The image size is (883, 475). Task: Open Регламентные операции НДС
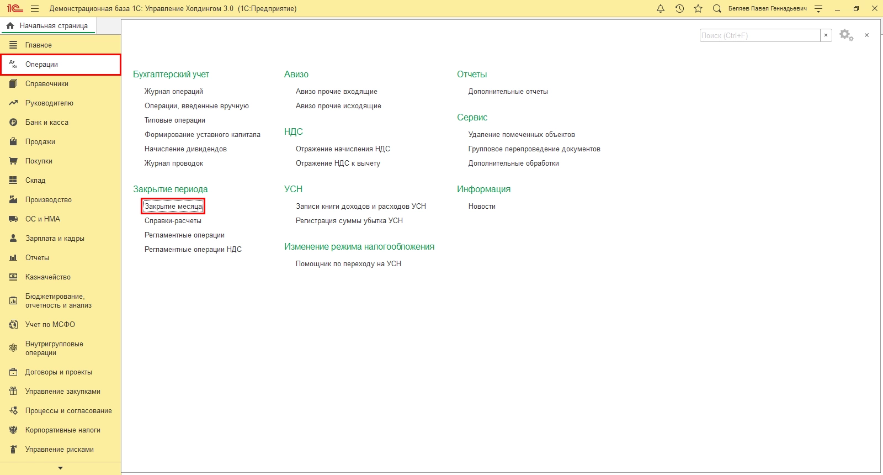193,250
